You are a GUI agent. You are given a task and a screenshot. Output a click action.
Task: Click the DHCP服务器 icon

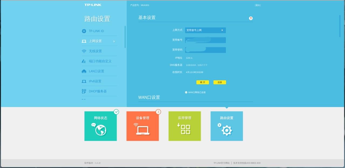tap(84, 91)
